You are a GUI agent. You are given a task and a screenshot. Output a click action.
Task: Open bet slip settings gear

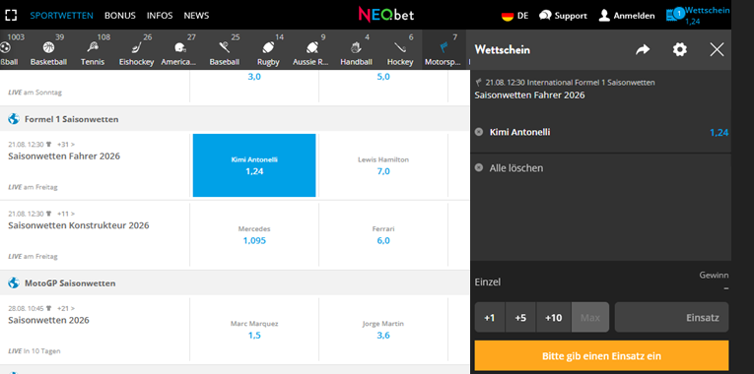679,49
